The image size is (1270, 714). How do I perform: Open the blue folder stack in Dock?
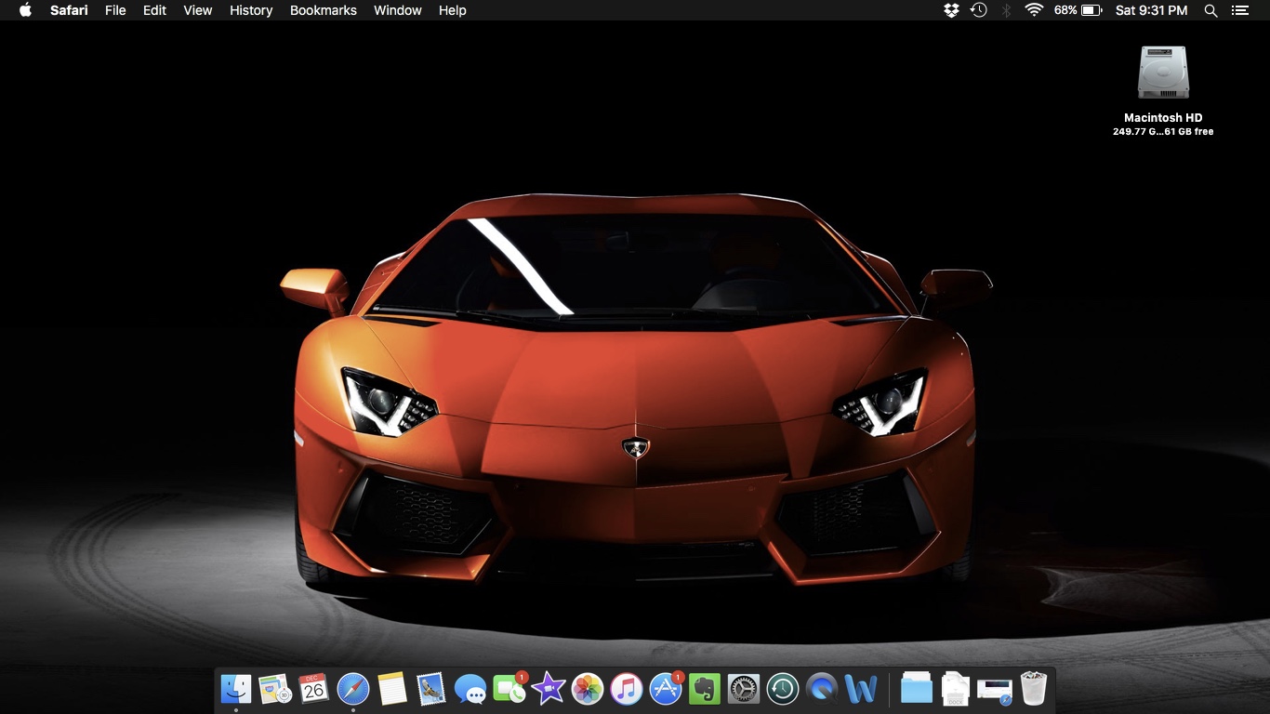pyautogui.click(x=917, y=689)
